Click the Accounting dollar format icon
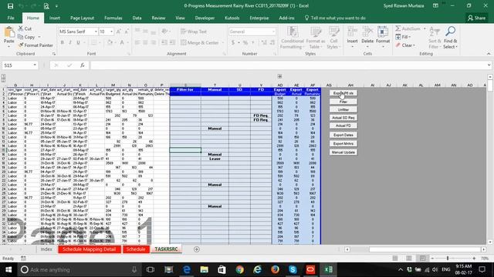This screenshot has height=277, width=494. pyautogui.click(x=233, y=42)
